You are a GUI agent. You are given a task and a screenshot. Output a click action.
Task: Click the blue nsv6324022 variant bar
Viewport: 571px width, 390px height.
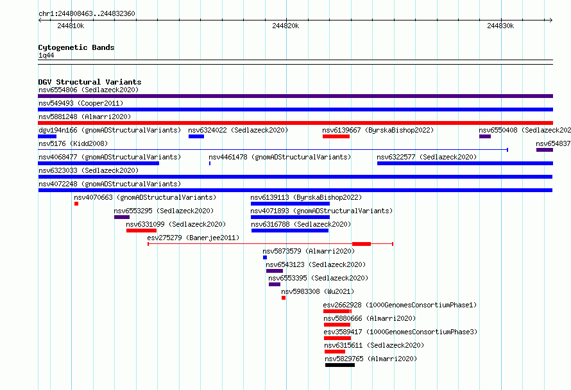pos(196,136)
